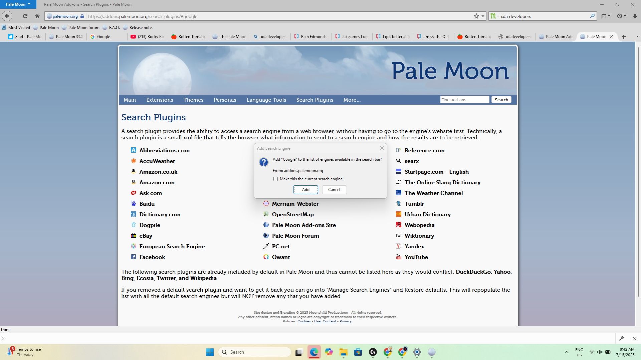Open the Downloads arrow icon

click(x=635, y=16)
